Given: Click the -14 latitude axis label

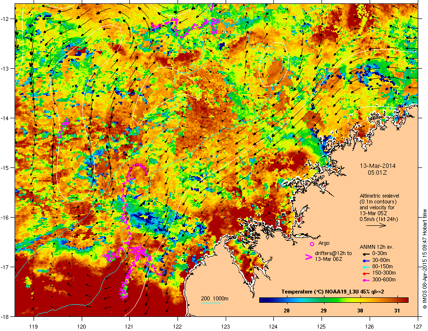Looking at the screenshot, I should pos(5,118).
